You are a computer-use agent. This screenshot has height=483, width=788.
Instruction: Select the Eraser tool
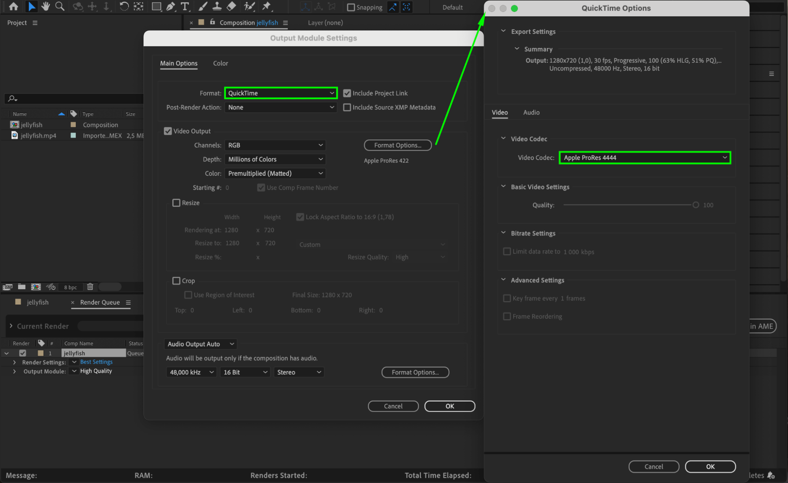[232, 6]
